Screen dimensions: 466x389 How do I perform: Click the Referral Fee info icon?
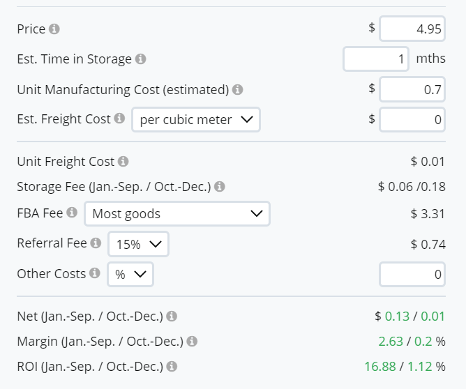(96, 243)
